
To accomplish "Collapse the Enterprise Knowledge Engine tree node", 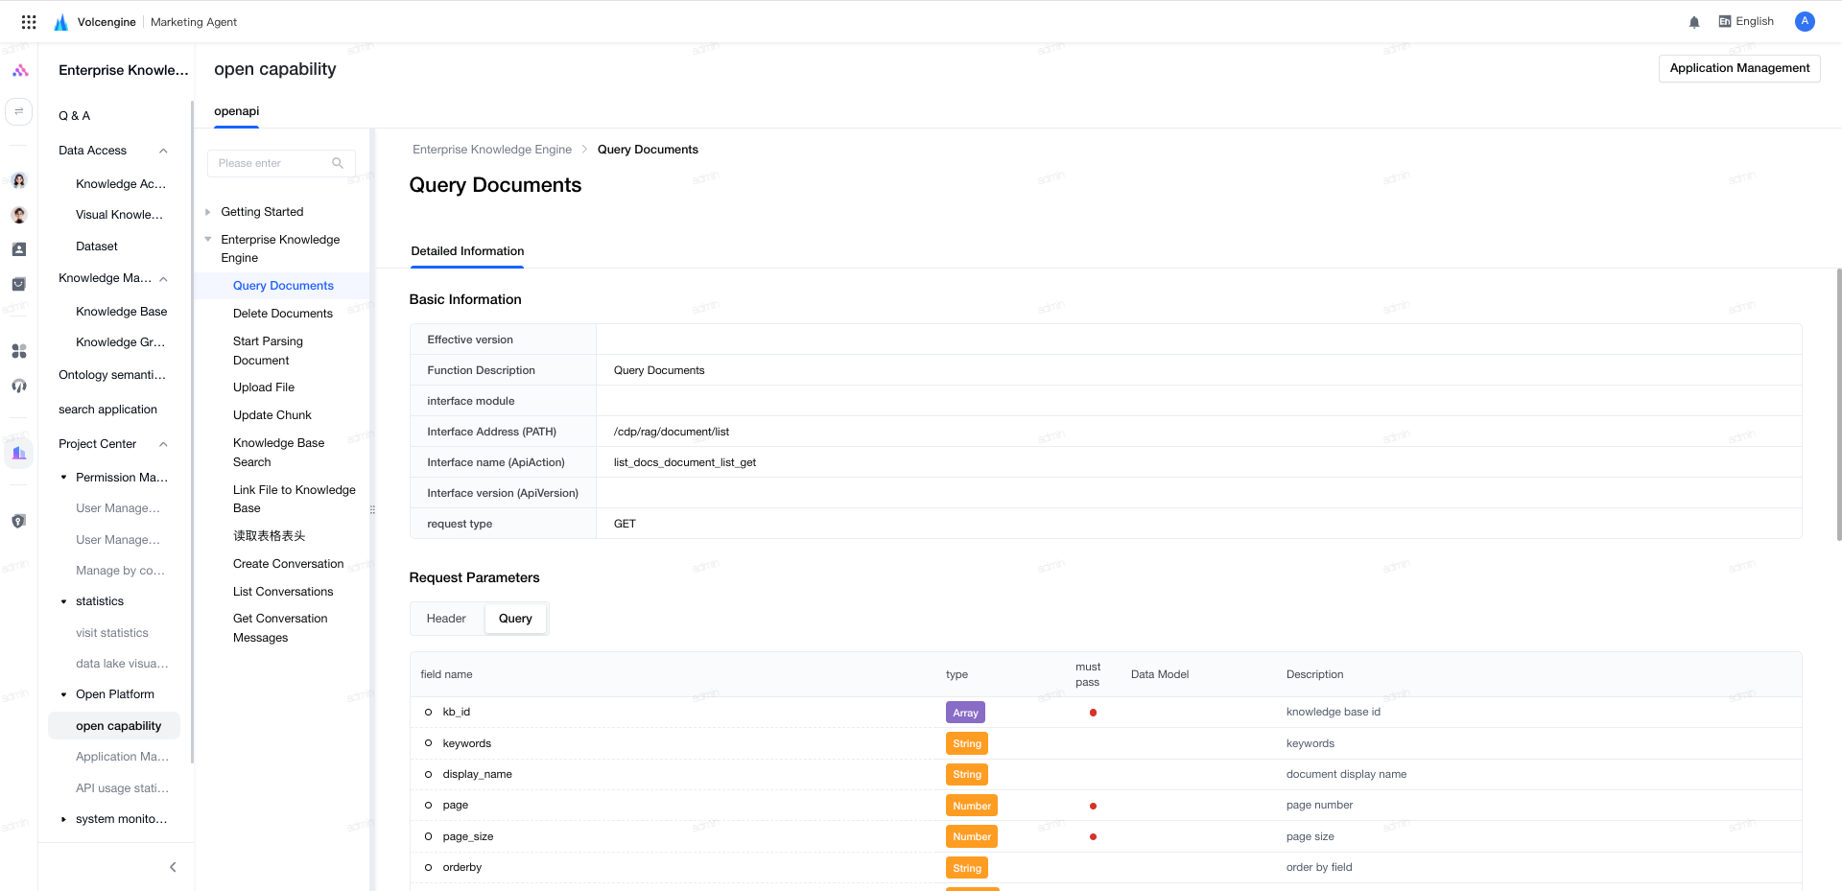I will pyautogui.click(x=207, y=240).
